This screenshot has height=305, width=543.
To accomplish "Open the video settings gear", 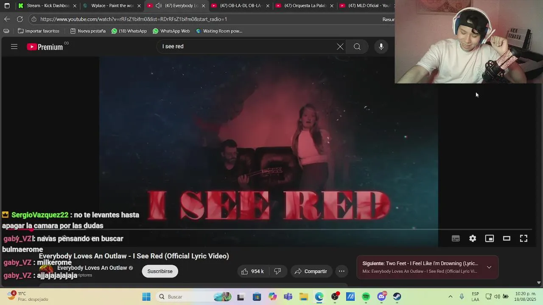I will point(473,238).
